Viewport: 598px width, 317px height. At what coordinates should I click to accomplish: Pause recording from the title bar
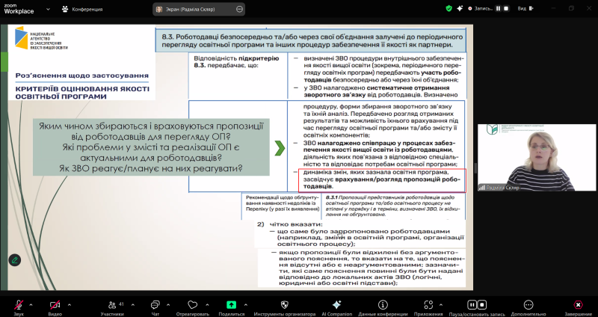pyautogui.click(x=498, y=8)
